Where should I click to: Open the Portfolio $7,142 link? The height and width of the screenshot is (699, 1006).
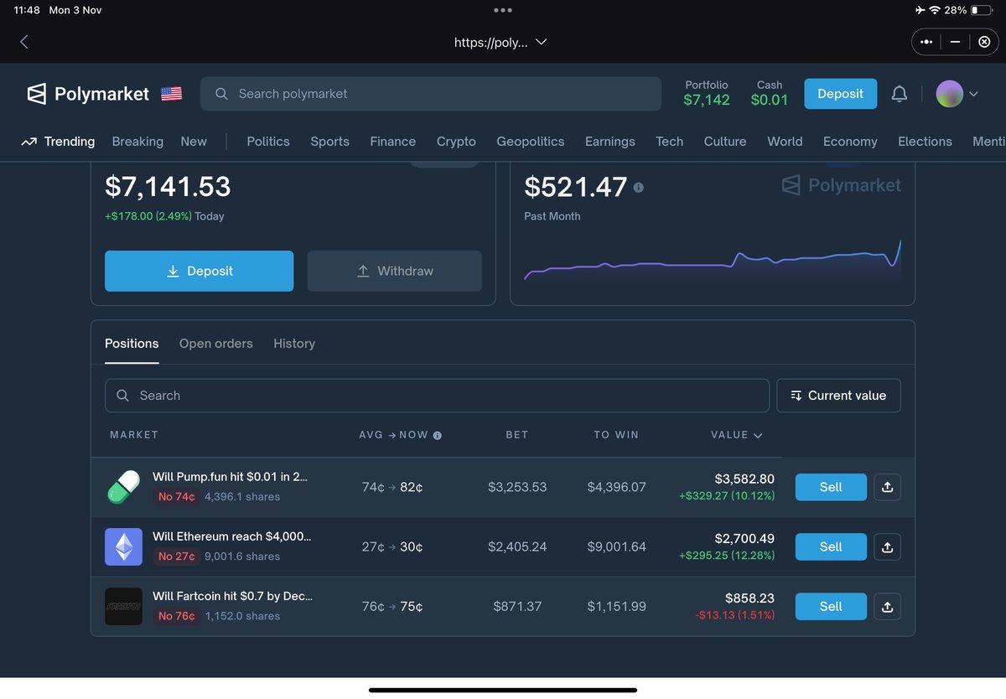click(x=707, y=93)
